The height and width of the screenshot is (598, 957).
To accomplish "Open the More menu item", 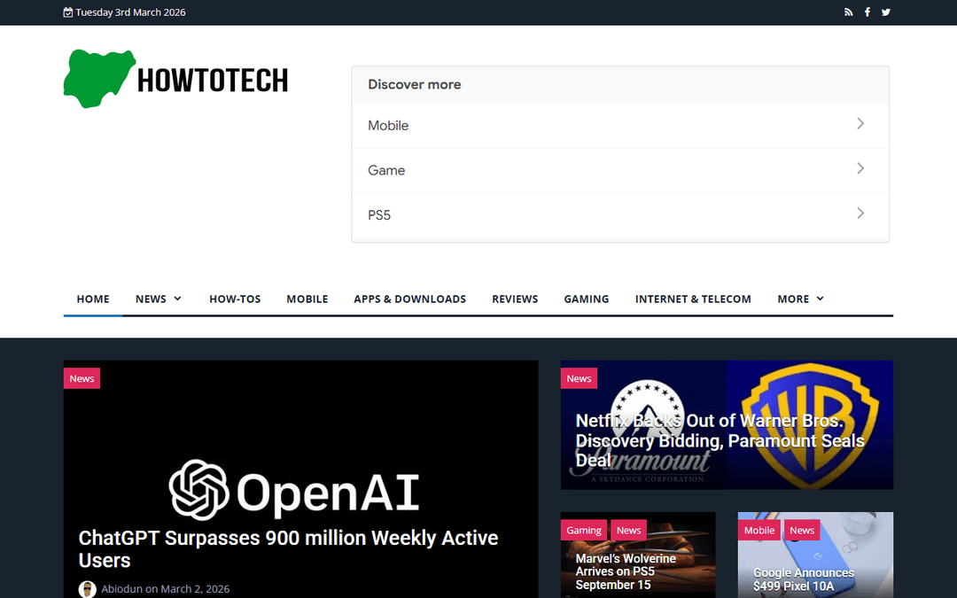I will pos(793,299).
